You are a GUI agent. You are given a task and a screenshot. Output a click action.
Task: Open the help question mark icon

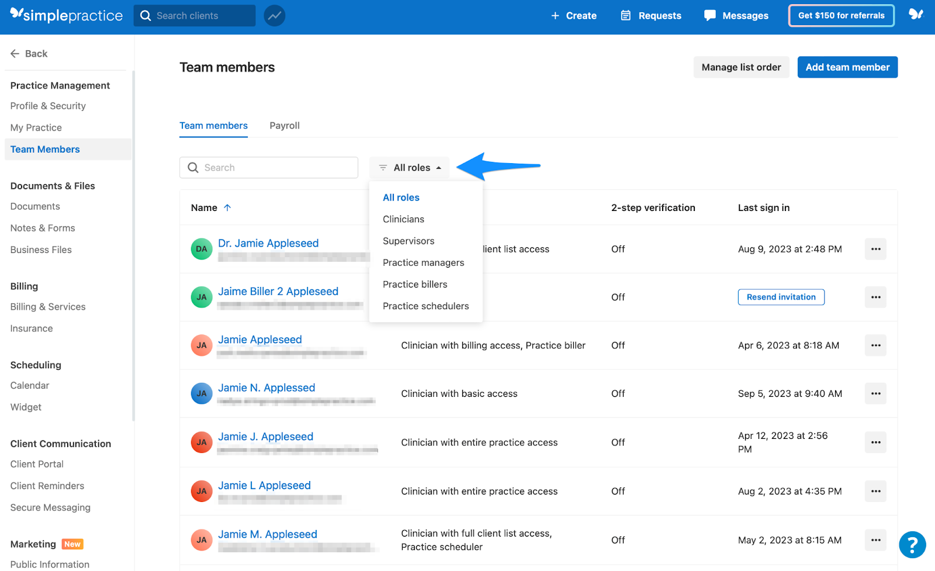(913, 545)
